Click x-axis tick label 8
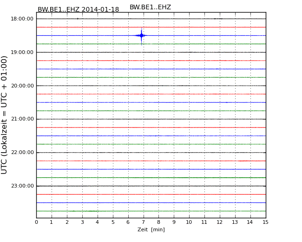This screenshot has width=302, height=242. coord(158,222)
